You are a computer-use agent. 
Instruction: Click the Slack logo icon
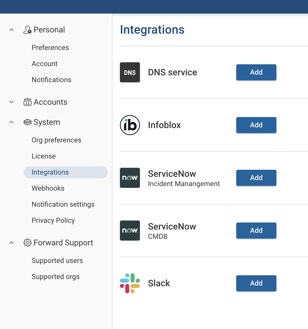pyautogui.click(x=130, y=283)
